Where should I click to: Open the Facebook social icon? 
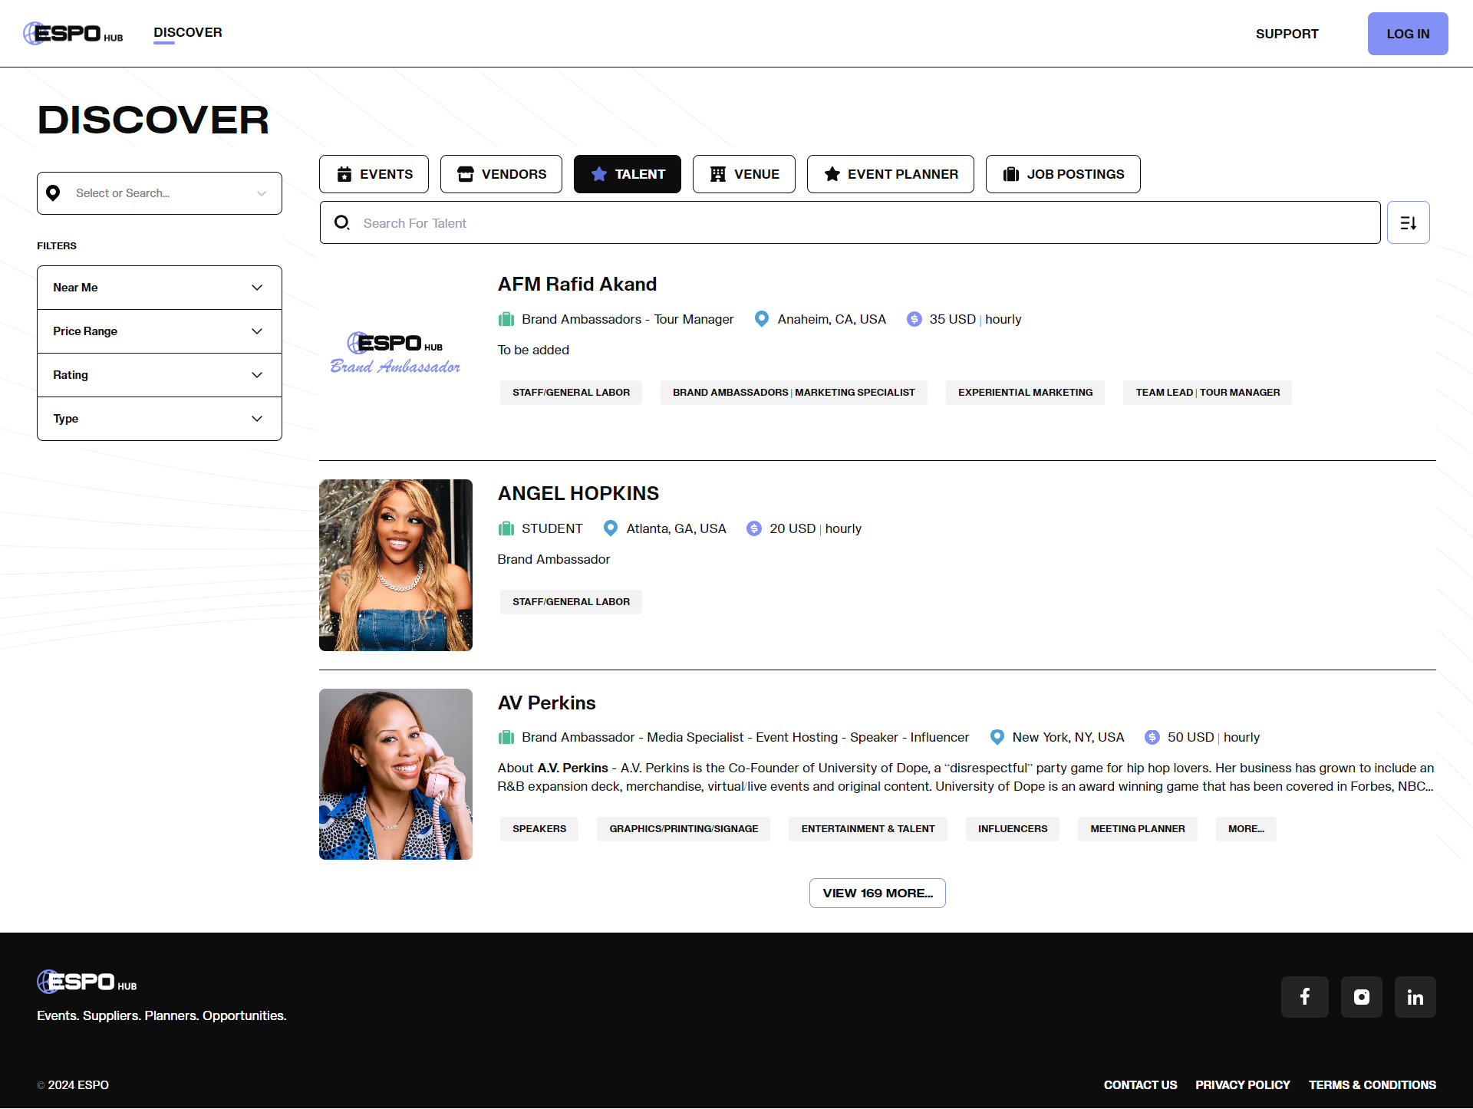tap(1304, 996)
